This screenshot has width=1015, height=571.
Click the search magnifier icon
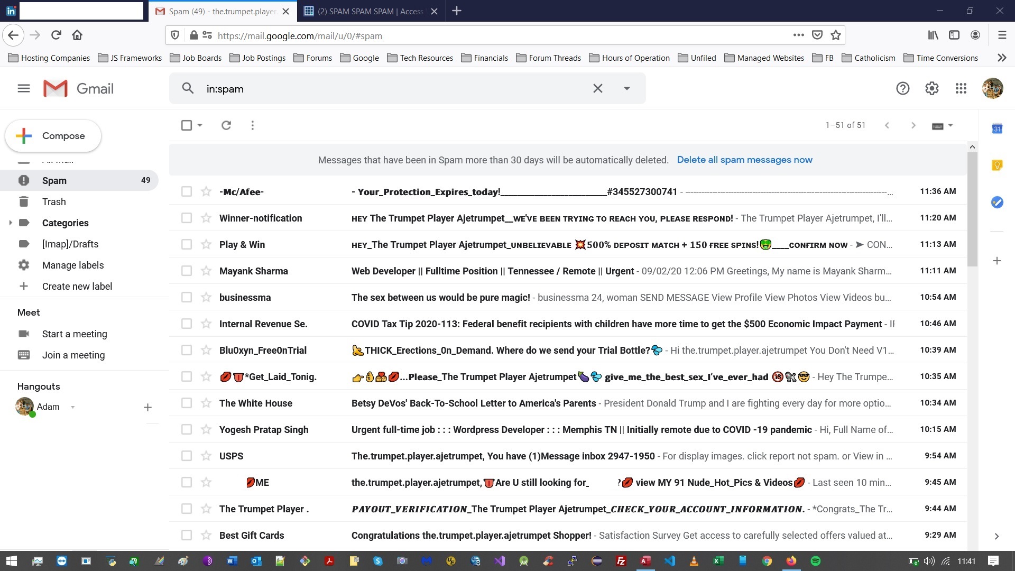(188, 88)
